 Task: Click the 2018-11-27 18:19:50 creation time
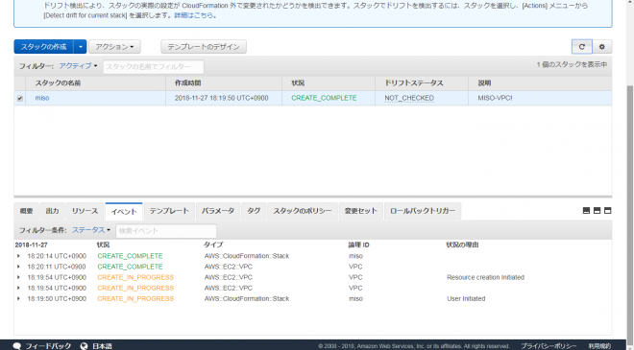click(x=222, y=98)
